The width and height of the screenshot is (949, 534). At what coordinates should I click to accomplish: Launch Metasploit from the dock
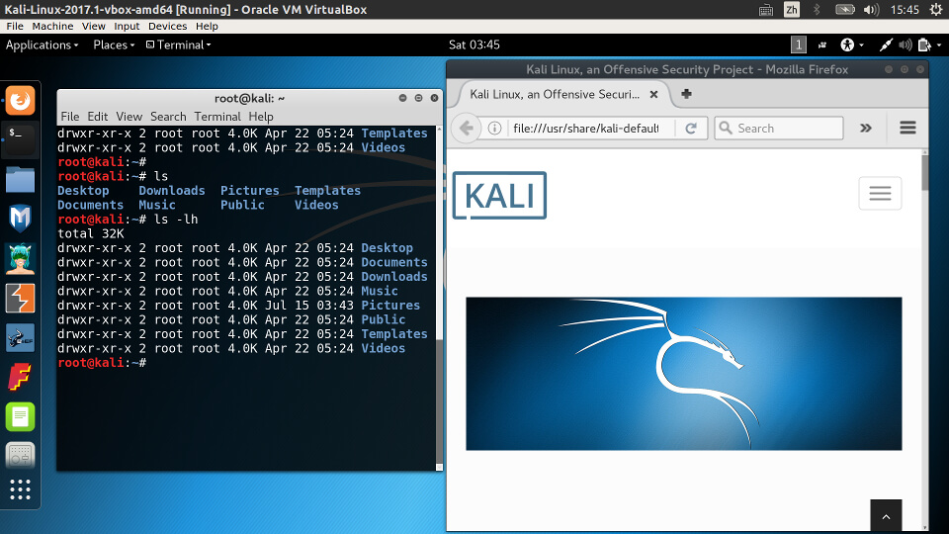point(21,219)
